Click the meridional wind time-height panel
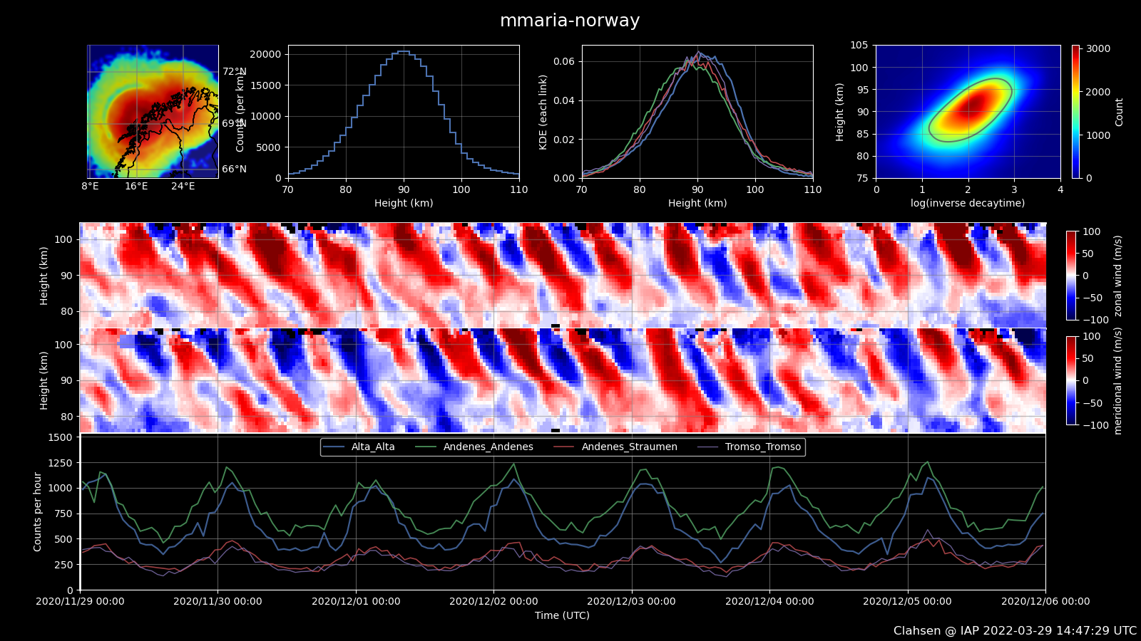 coord(563,380)
